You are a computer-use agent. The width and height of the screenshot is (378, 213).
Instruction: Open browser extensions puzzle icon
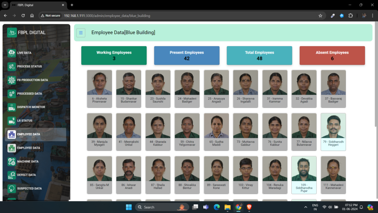click(351, 16)
